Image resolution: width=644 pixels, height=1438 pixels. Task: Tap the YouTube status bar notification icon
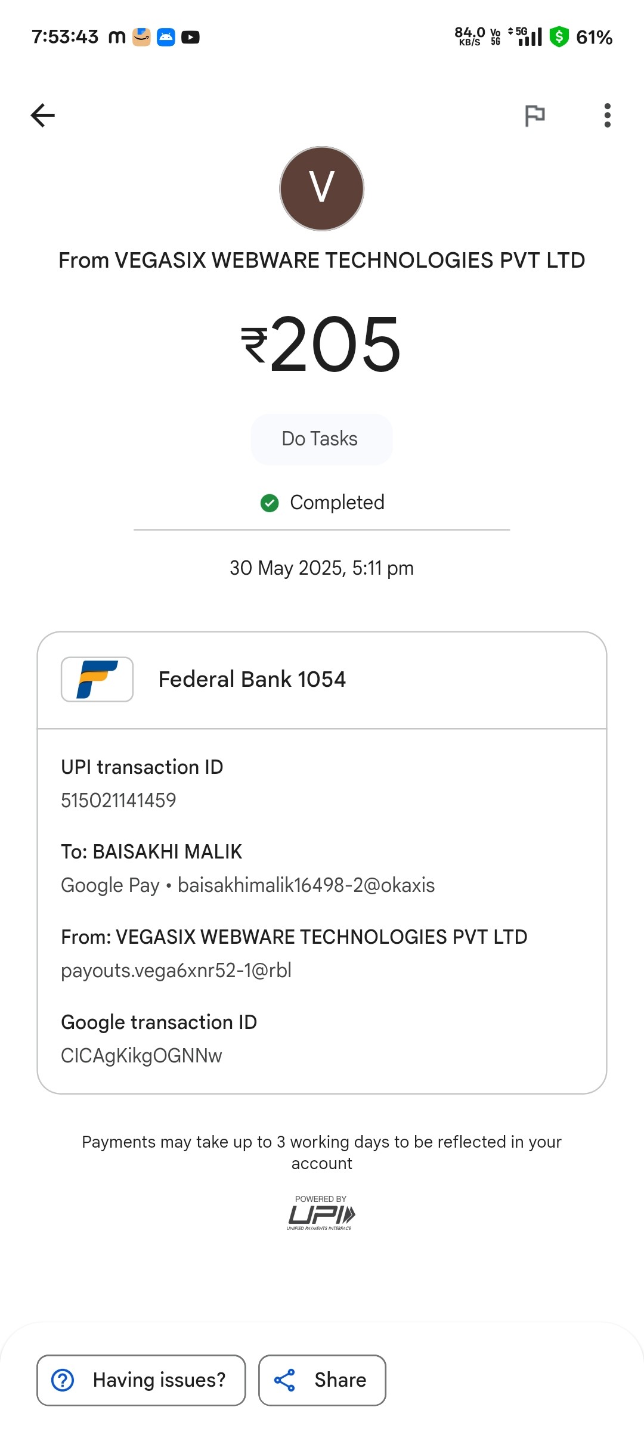coord(190,38)
